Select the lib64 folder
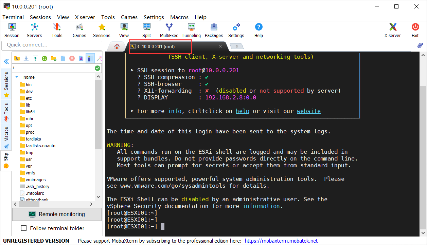Viewport: 427px width, 245px height. click(x=27, y=112)
